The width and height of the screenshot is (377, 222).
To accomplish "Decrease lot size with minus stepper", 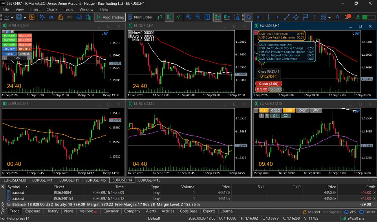I will pos(5,58).
